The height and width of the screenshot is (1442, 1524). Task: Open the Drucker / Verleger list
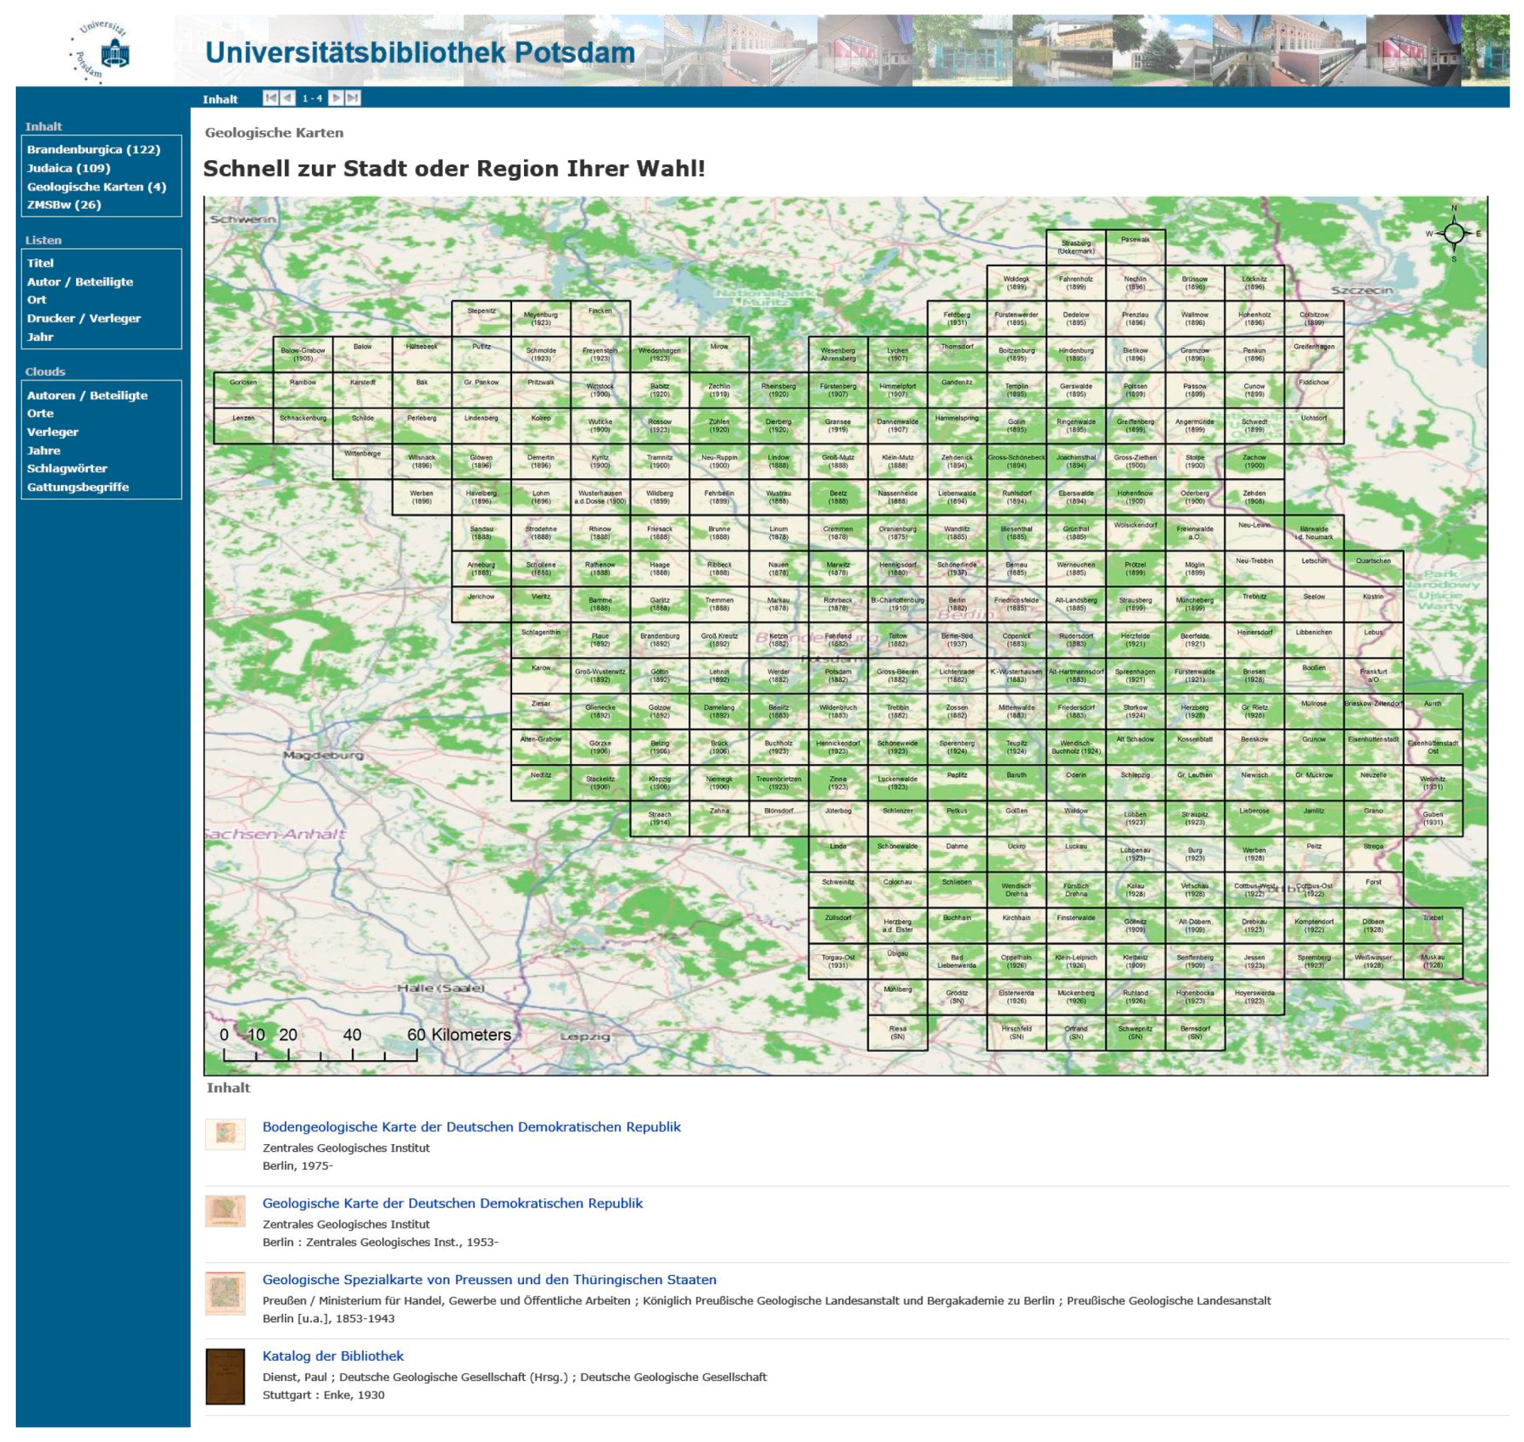pyautogui.click(x=83, y=319)
